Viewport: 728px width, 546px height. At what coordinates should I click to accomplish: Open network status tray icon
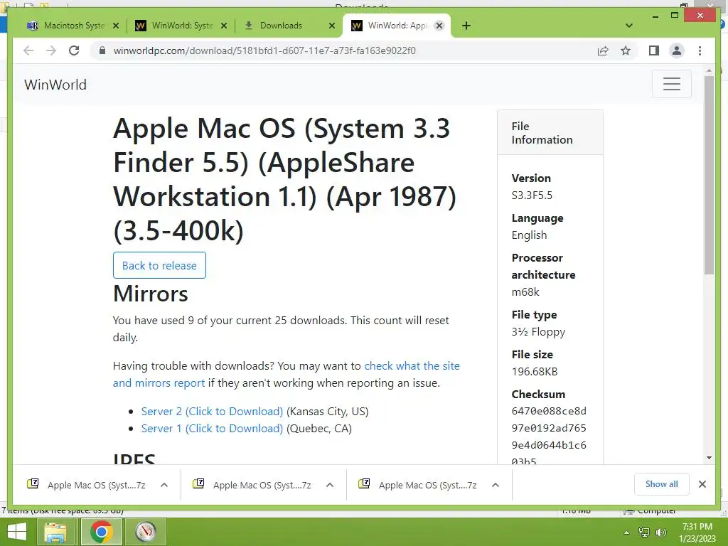(644, 532)
